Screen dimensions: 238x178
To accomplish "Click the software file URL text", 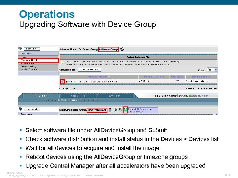I will [91, 82].
